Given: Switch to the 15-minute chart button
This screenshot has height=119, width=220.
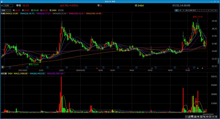Looking at the screenshot, I should [x=208, y=10].
